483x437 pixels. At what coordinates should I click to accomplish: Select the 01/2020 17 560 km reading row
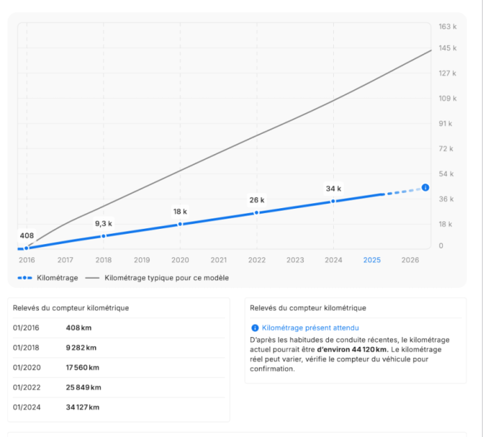pyautogui.click(x=119, y=368)
